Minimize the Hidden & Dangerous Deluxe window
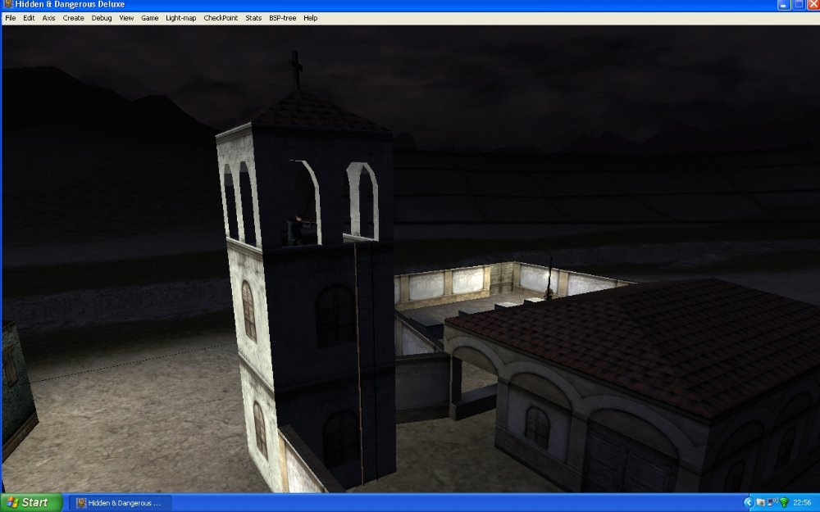Viewport: 820px width, 512px height. coord(783,5)
